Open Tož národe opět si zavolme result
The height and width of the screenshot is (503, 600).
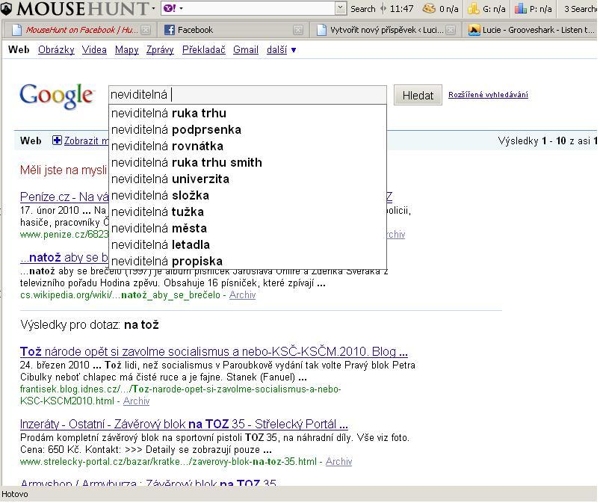coord(214,351)
